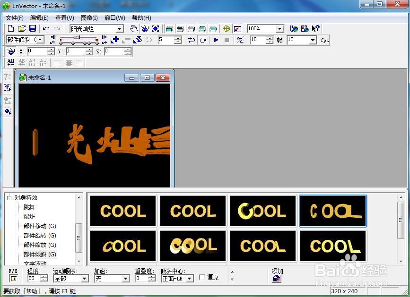Click the second image export globe icon

pyautogui.click(x=305, y=28)
